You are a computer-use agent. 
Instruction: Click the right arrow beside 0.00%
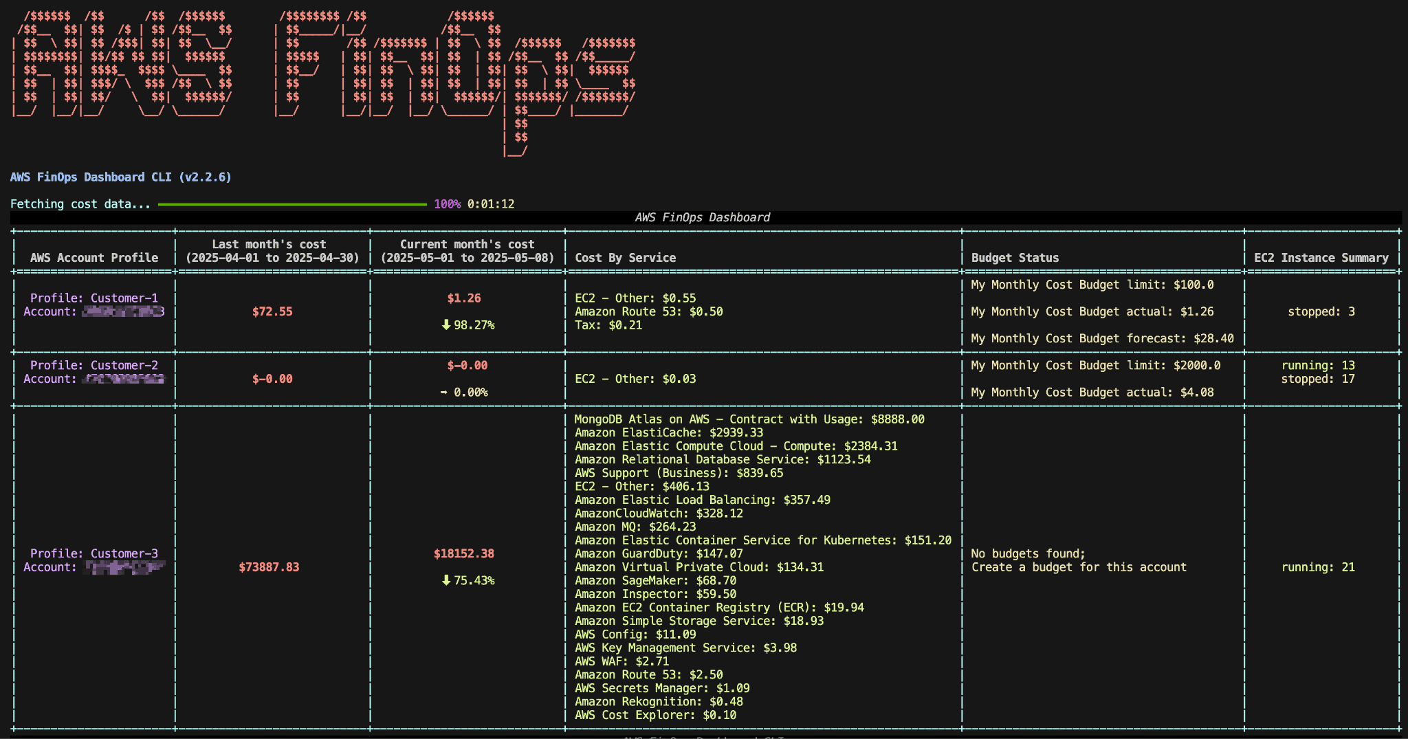(x=444, y=393)
